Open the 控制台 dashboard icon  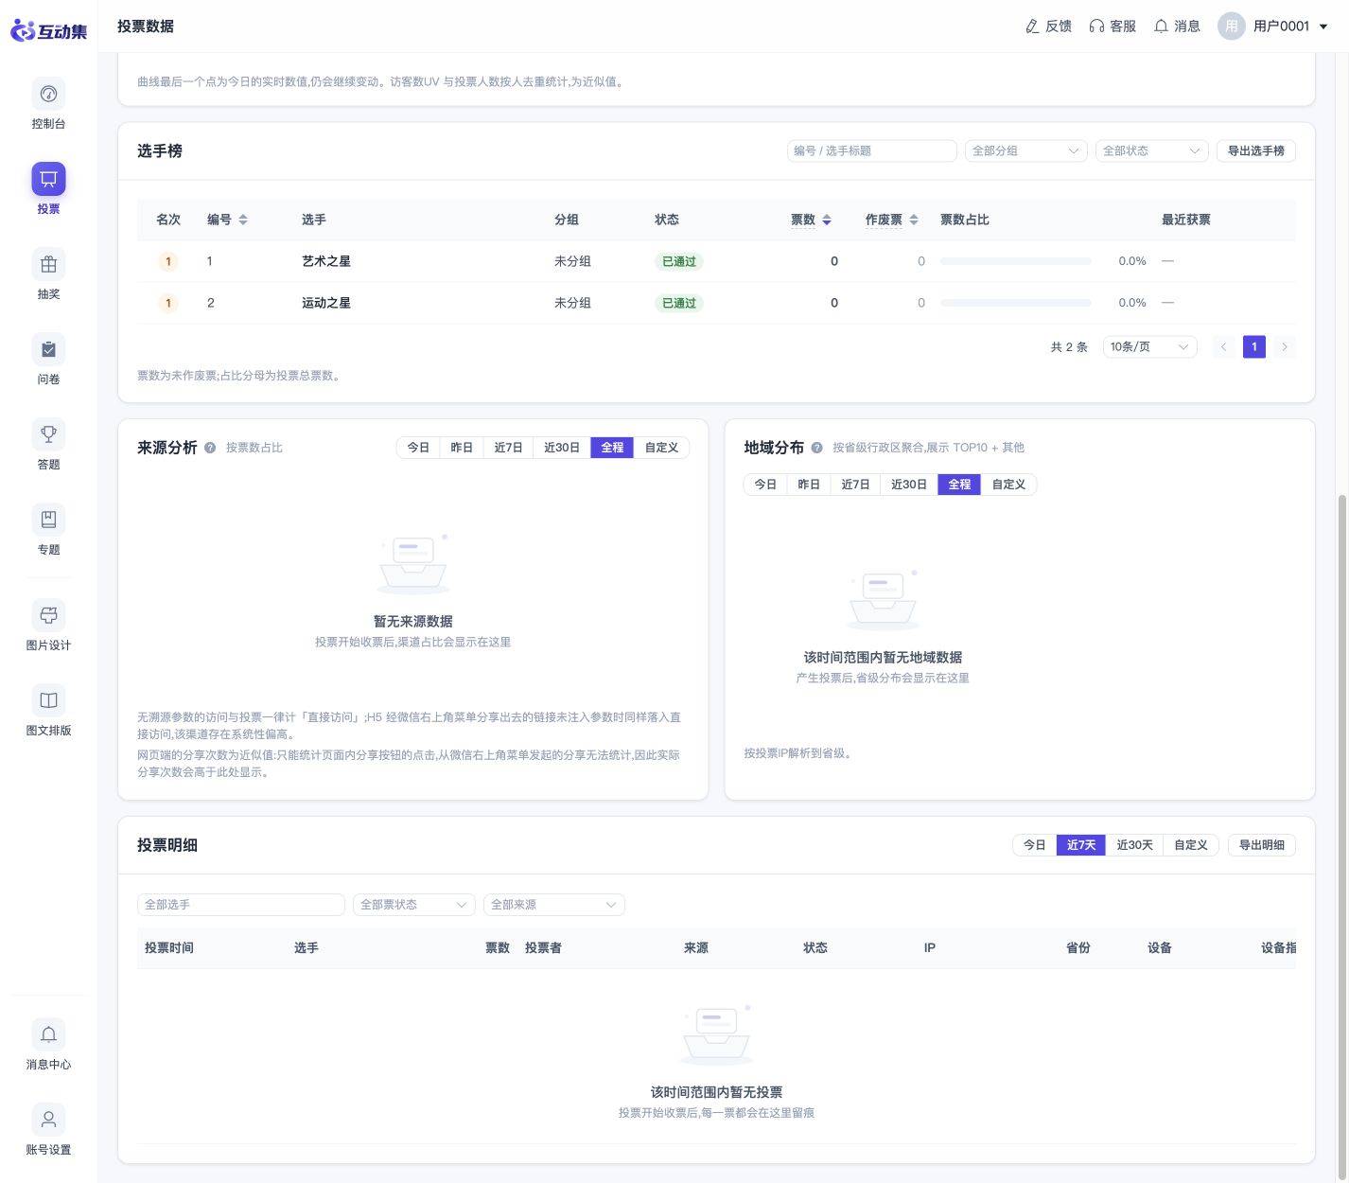[x=48, y=94]
